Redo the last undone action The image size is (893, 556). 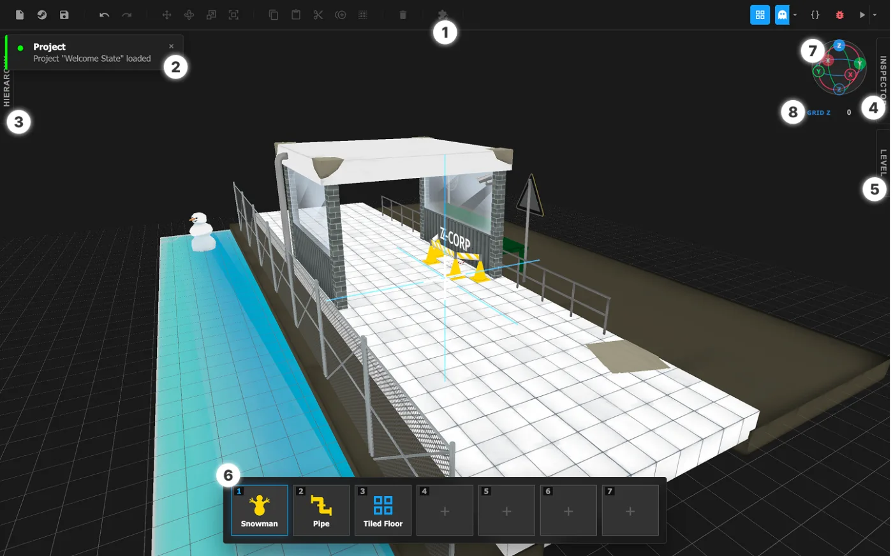pyautogui.click(x=127, y=15)
